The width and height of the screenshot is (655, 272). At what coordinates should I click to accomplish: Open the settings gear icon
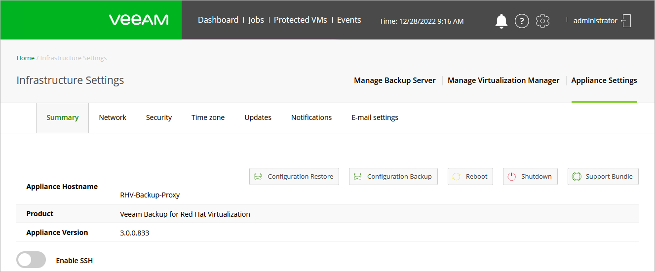[x=542, y=21]
